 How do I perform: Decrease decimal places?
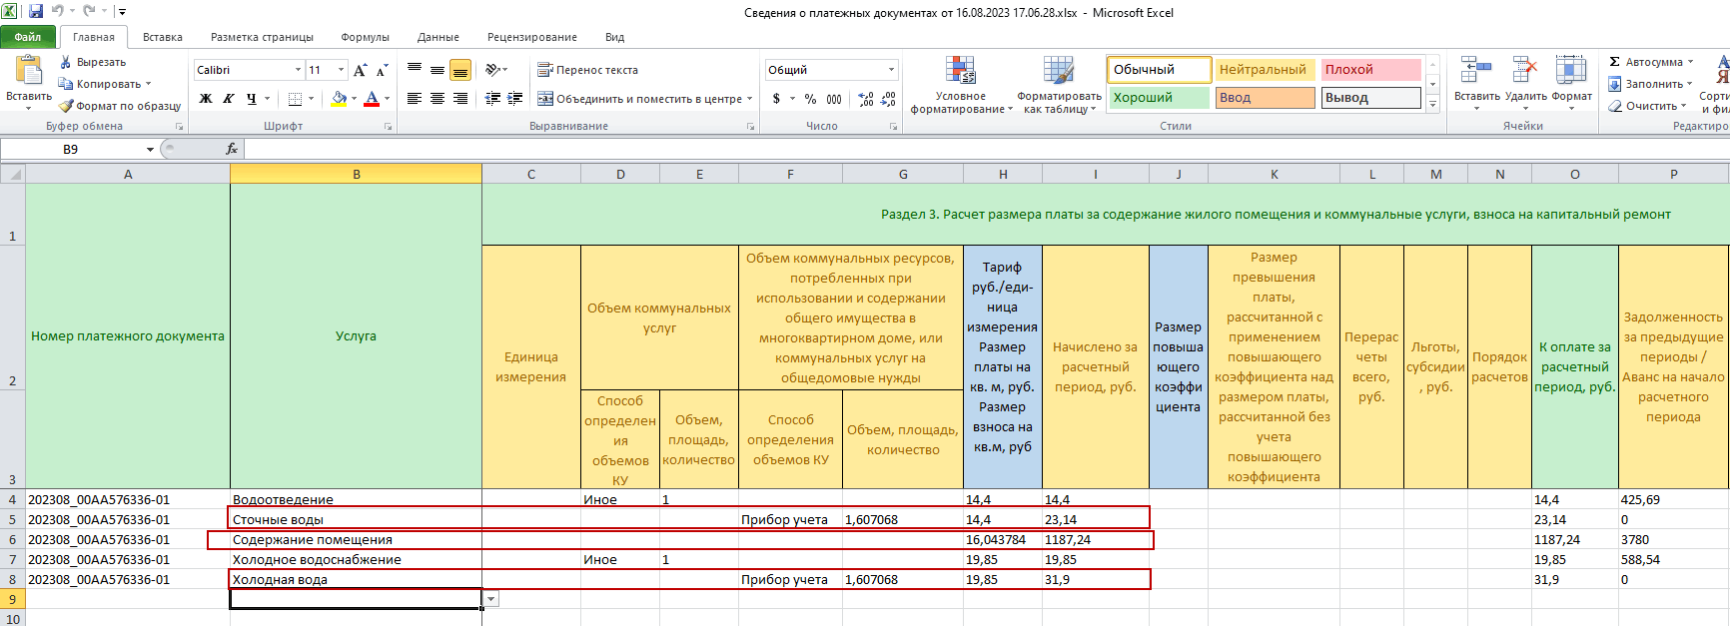click(x=889, y=99)
